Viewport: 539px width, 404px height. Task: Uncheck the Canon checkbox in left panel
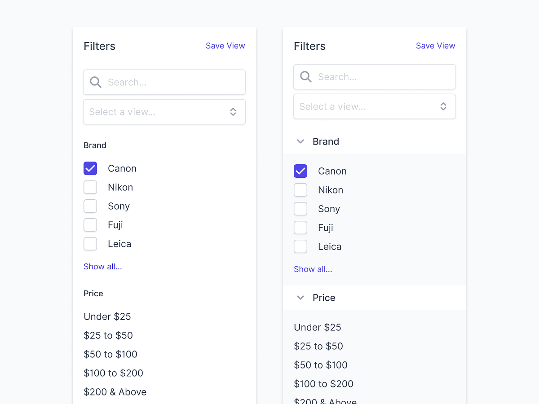pyautogui.click(x=90, y=168)
